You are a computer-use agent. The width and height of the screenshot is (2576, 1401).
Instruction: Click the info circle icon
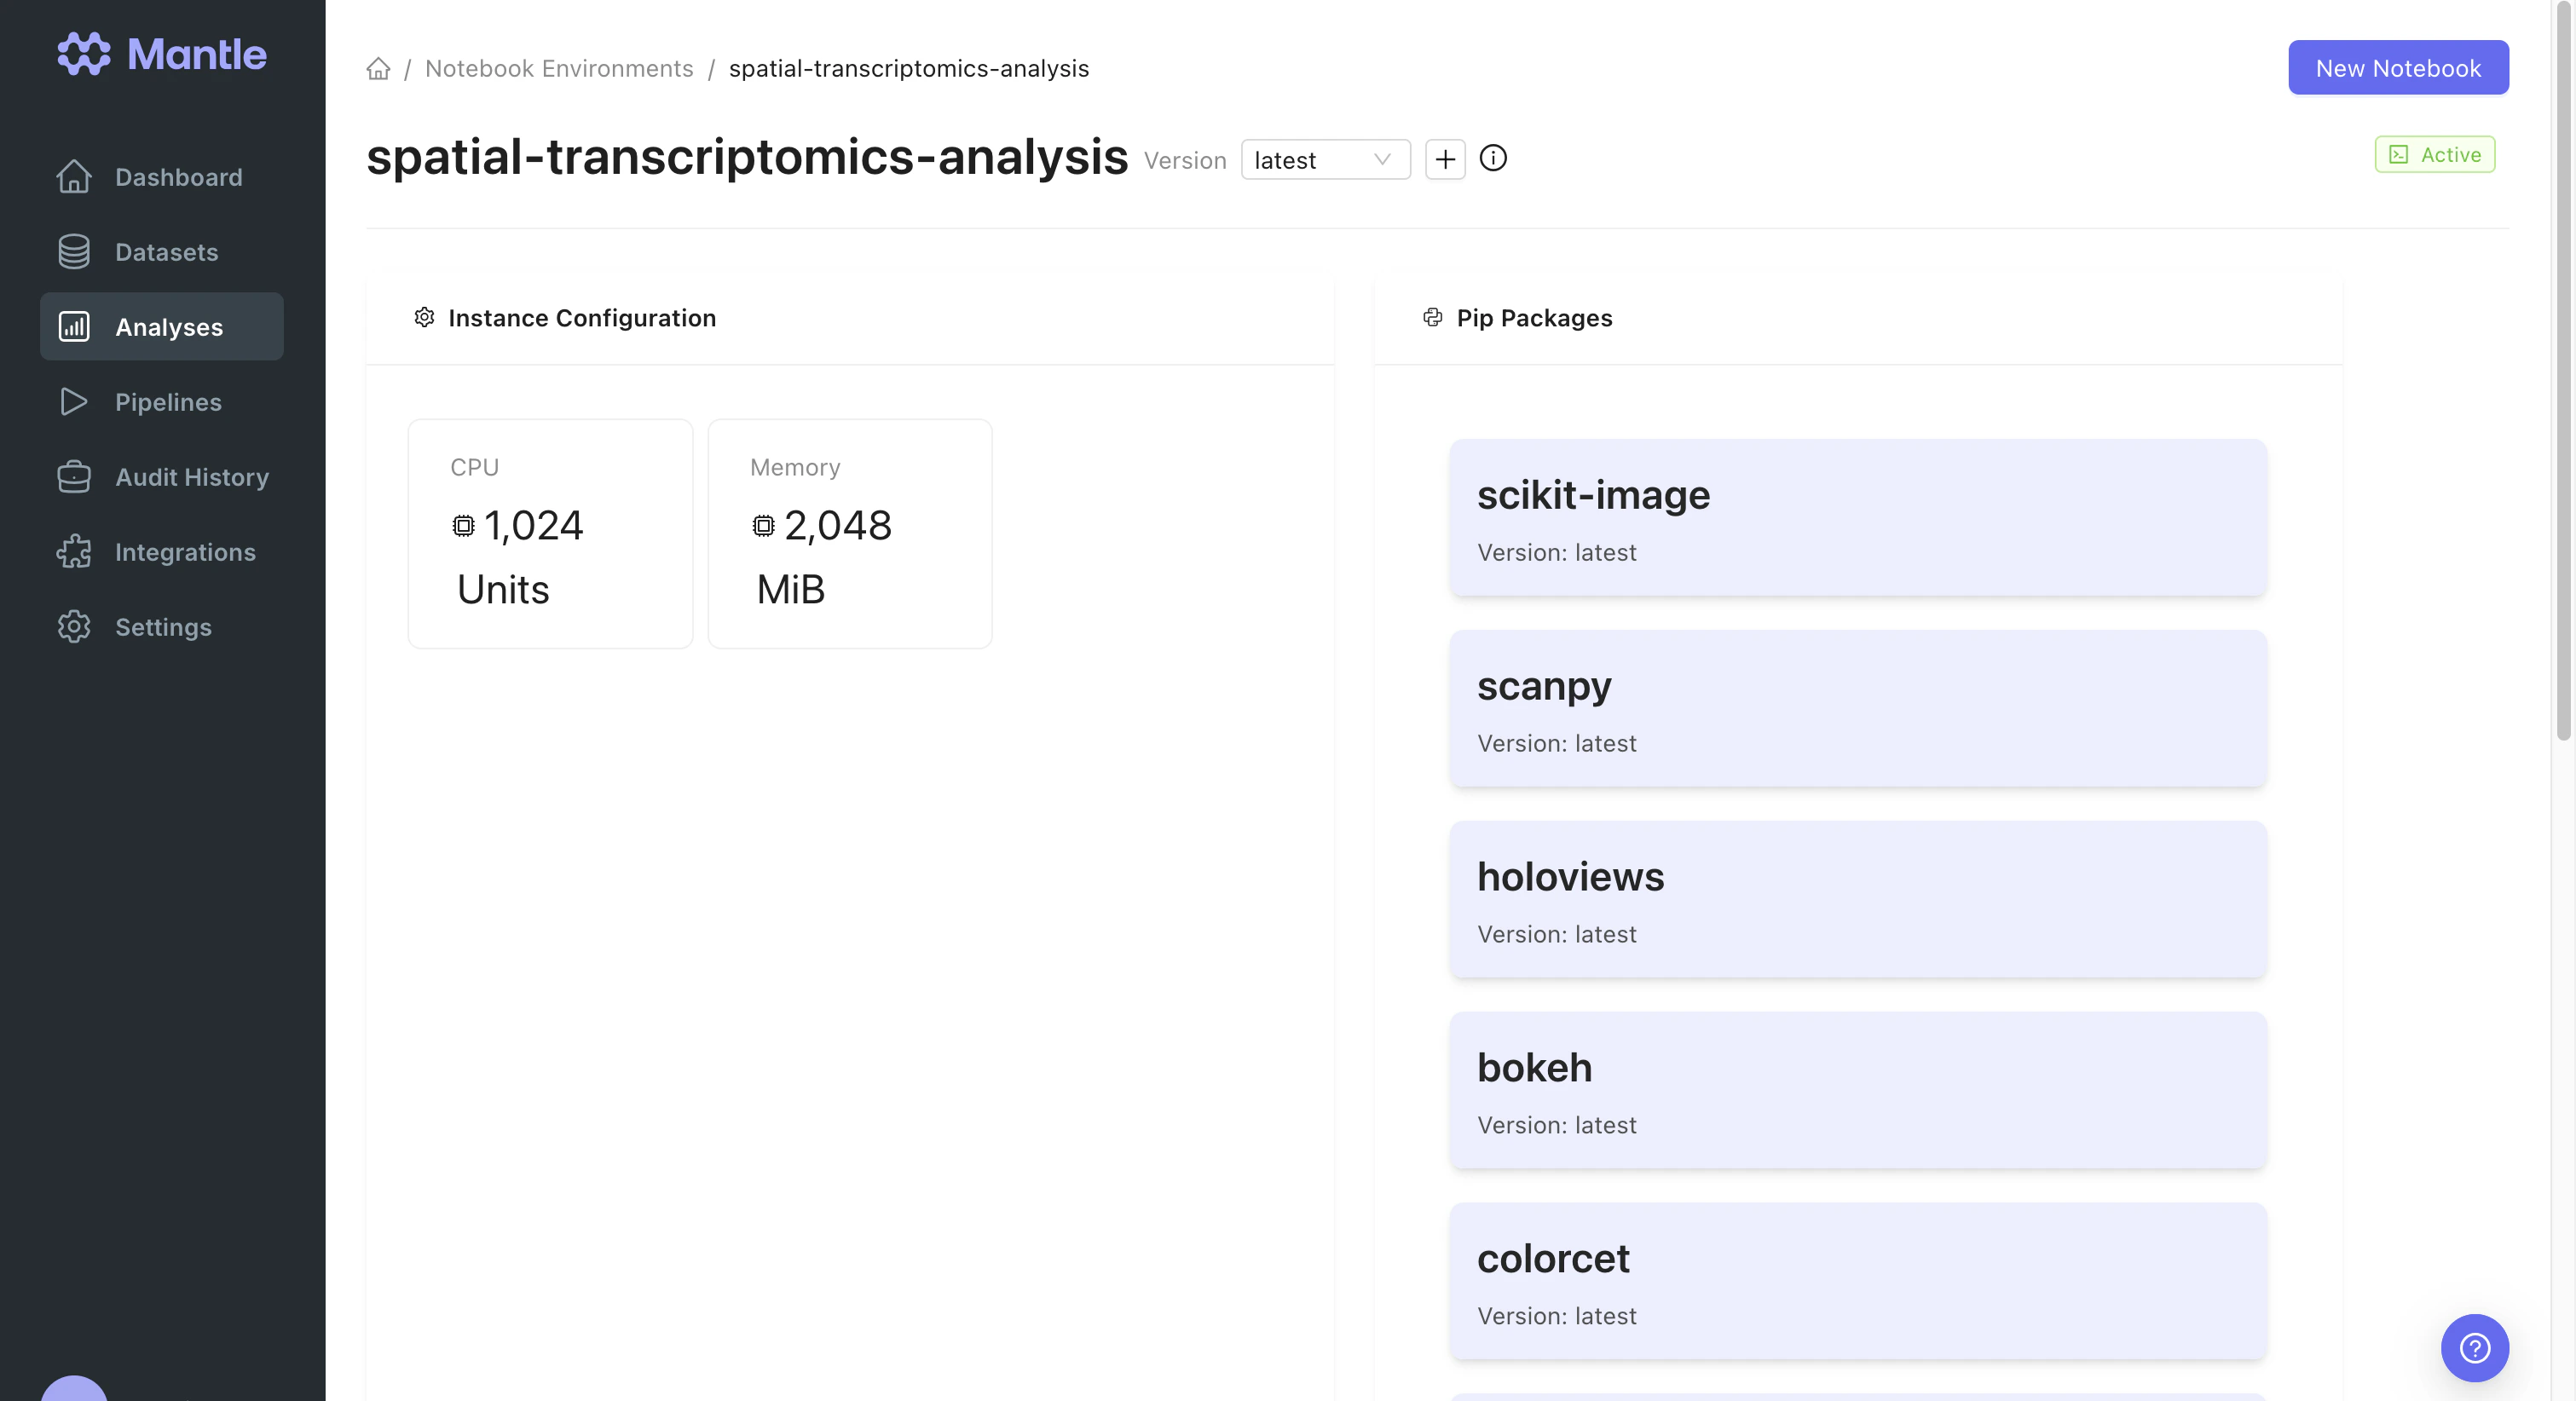(x=1493, y=158)
